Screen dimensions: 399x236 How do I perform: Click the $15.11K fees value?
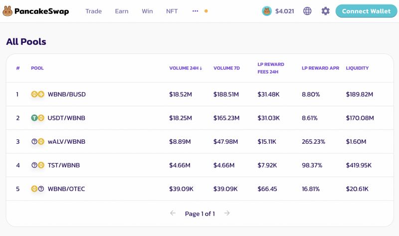(x=267, y=142)
